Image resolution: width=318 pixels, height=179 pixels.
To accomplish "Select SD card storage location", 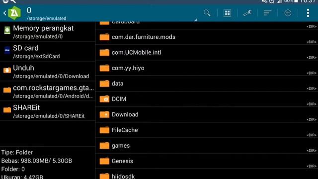I will coord(48,52).
